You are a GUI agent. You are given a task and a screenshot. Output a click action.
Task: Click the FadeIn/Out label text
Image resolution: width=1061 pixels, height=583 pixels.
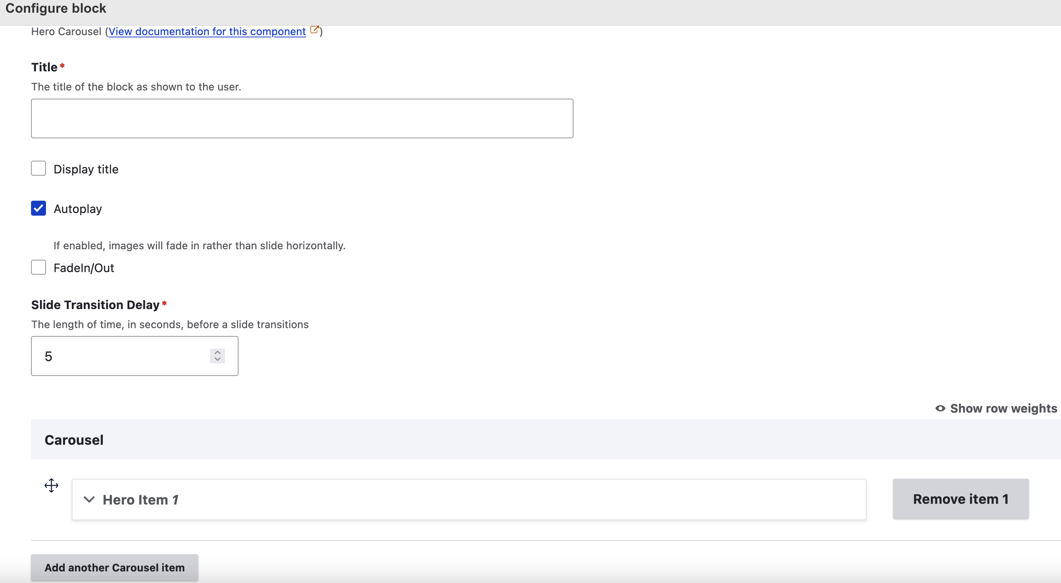(x=84, y=268)
